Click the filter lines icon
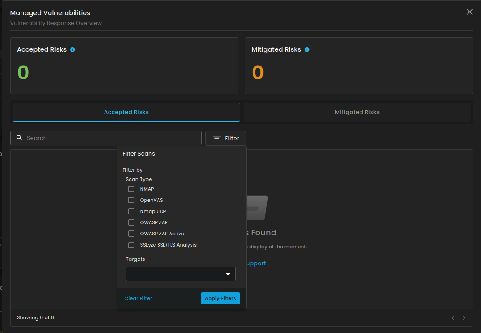Image resolution: width=481 pixels, height=333 pixels. click(217, 138)
